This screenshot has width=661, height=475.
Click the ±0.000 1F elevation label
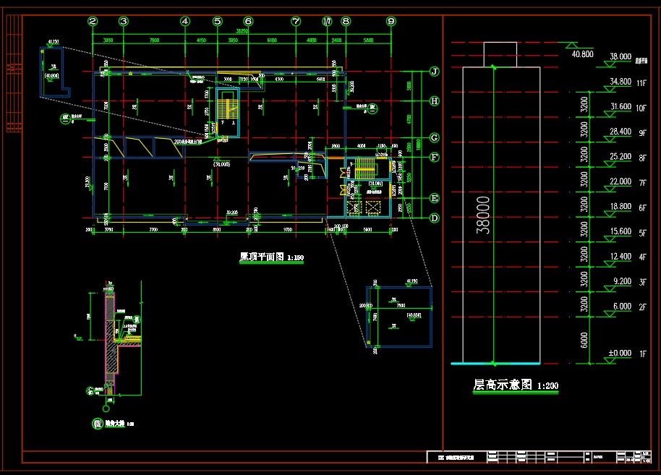[x=627, y=354]
